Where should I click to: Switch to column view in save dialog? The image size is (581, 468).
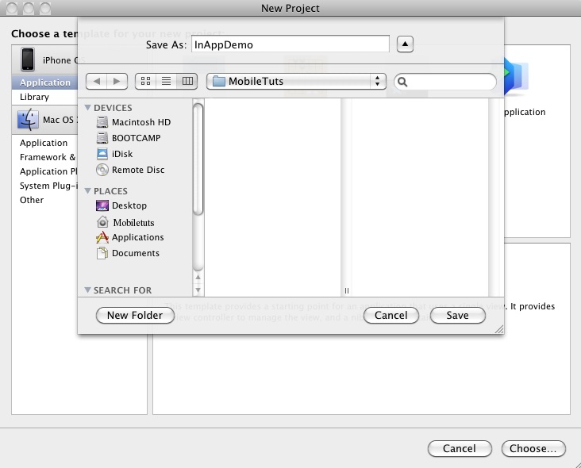point(187,81)
